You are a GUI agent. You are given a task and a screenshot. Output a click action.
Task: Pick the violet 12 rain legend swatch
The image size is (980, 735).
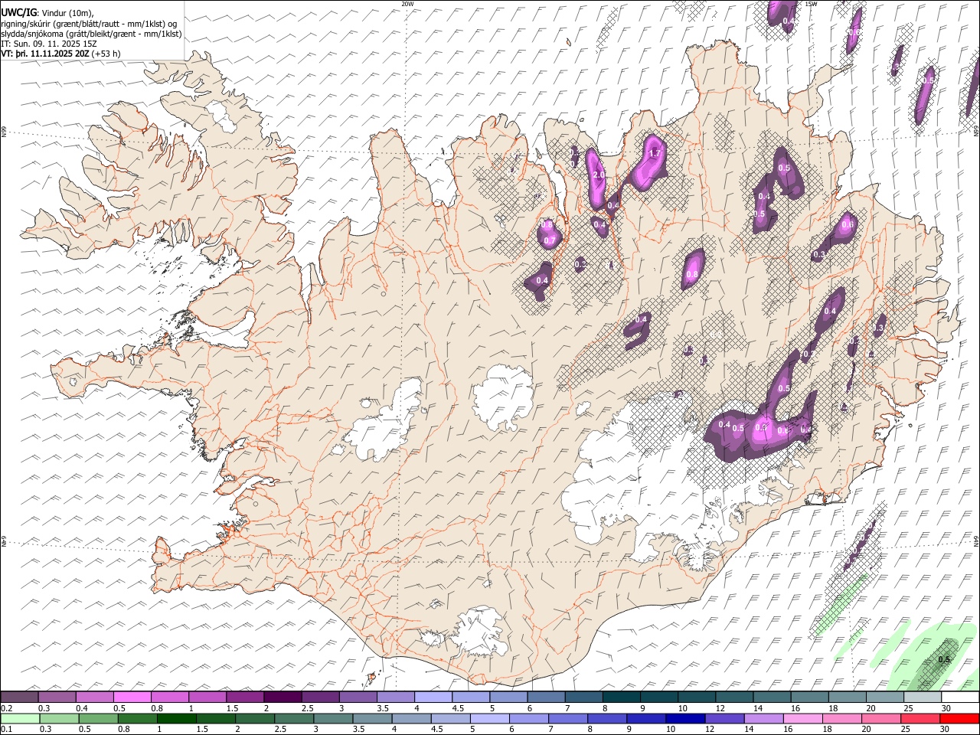point(724,719)
